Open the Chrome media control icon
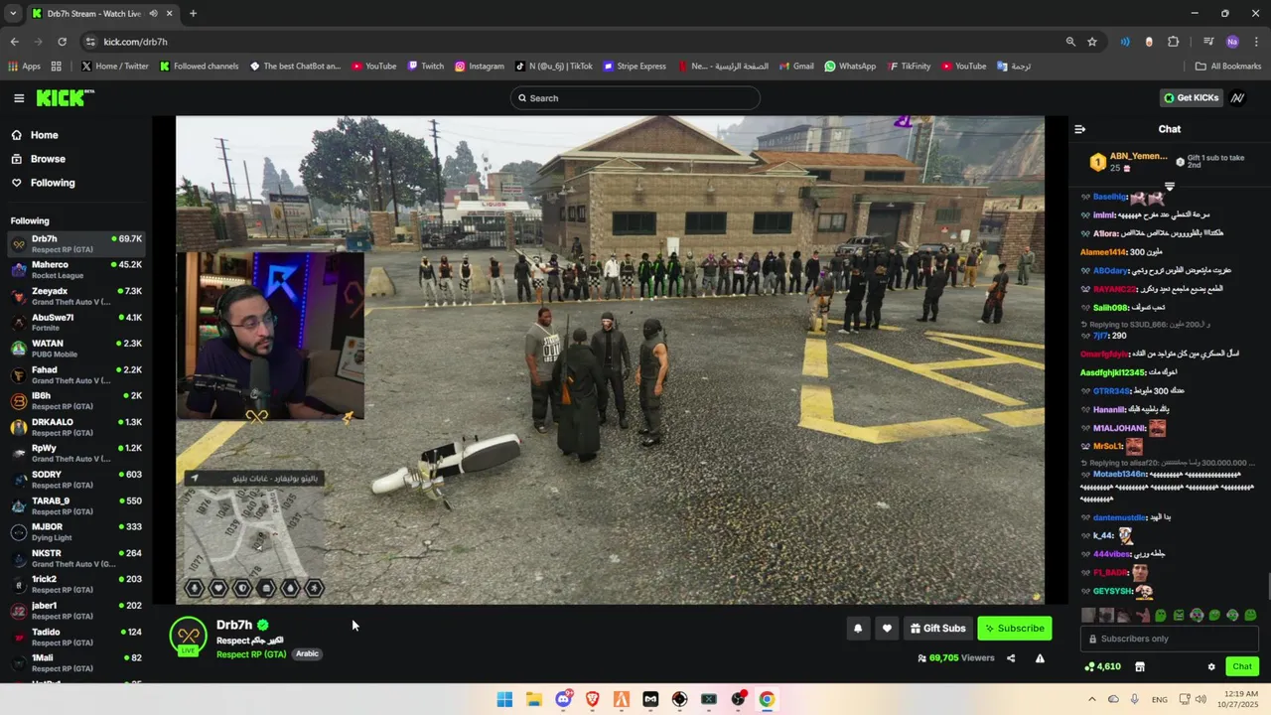This screenshot has height=715, width=1271. (x=1208, y=42)
